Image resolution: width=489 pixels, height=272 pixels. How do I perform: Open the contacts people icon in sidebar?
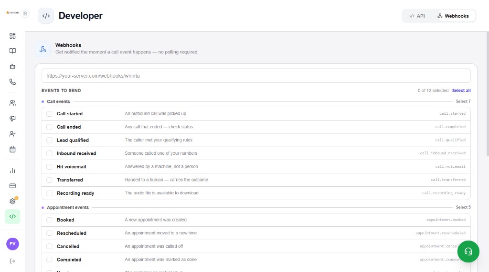coord(12,103)
